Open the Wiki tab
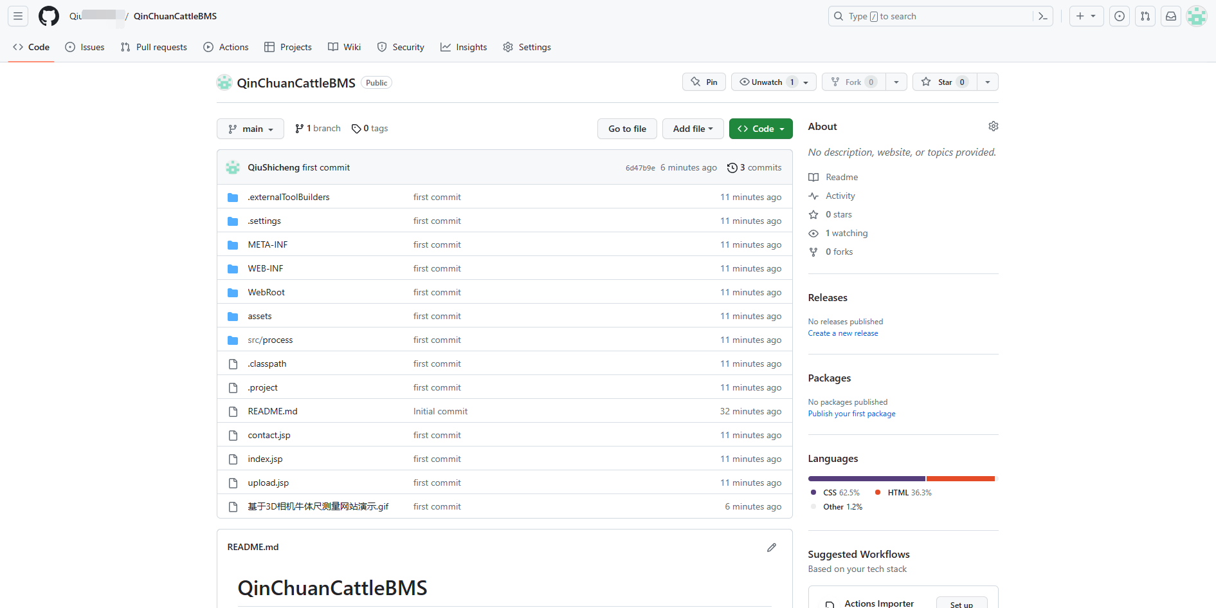 344,47
